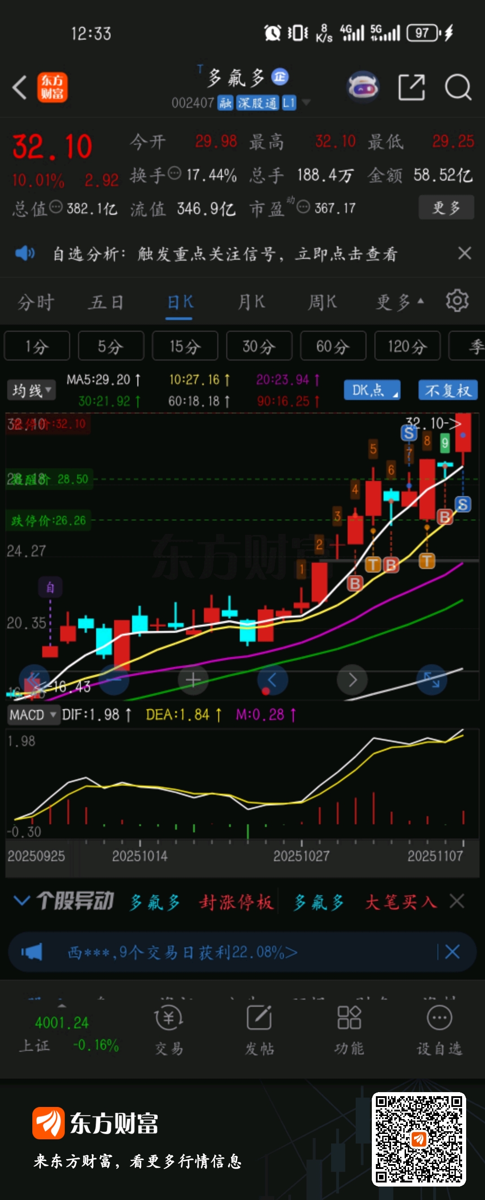Tap the QR code image
This screenshot has width=485, height=1200.
(x=419, y=1138)
